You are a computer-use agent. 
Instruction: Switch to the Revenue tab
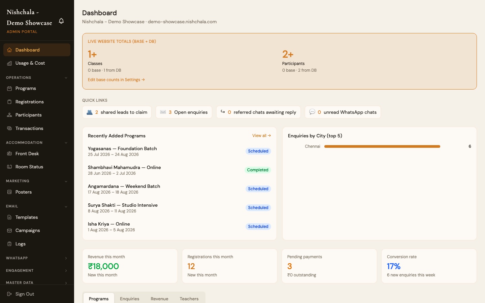click(x=159, y=299)
